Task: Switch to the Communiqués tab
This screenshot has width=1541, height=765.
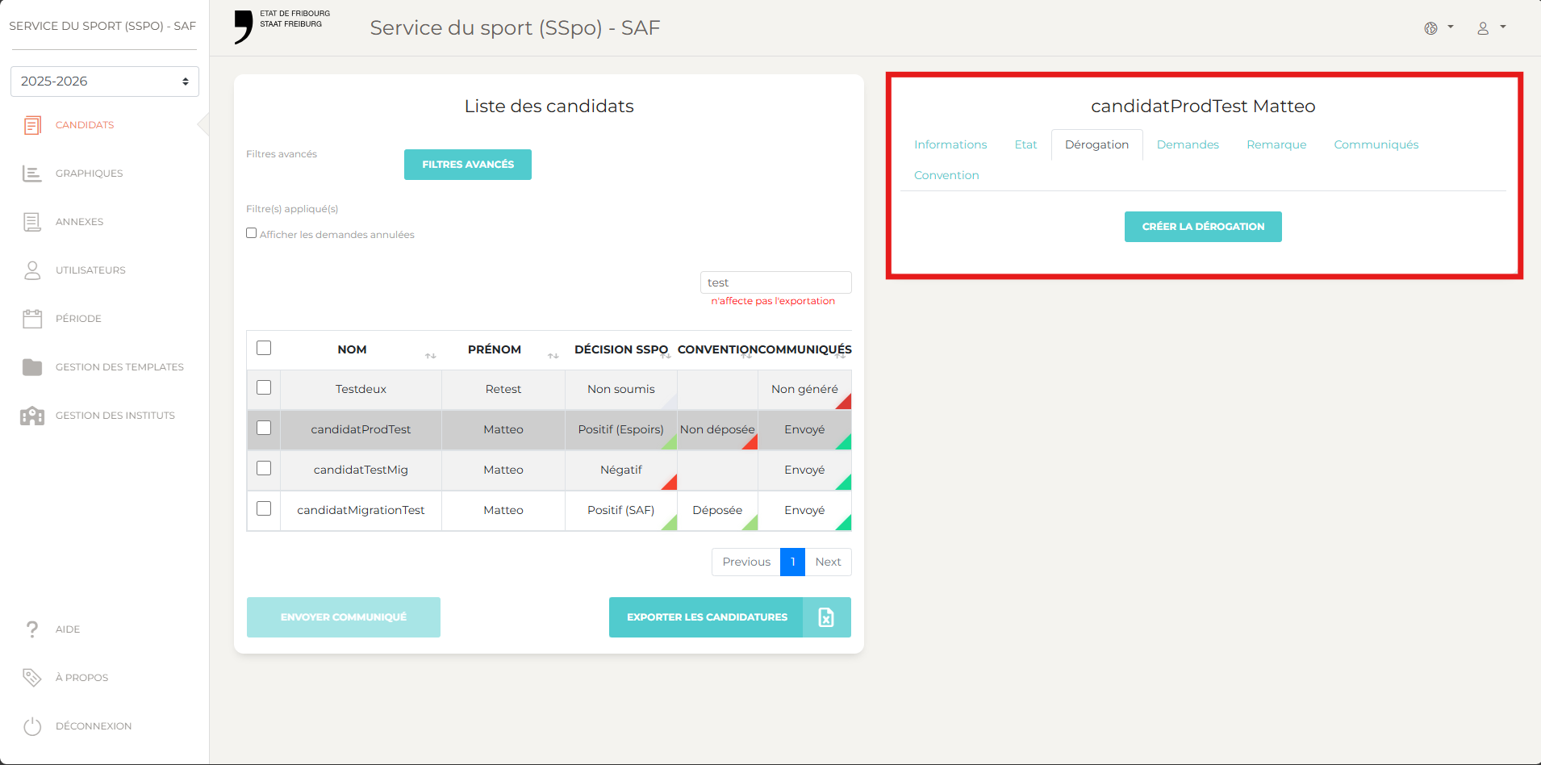Action: click(1376, 144)
